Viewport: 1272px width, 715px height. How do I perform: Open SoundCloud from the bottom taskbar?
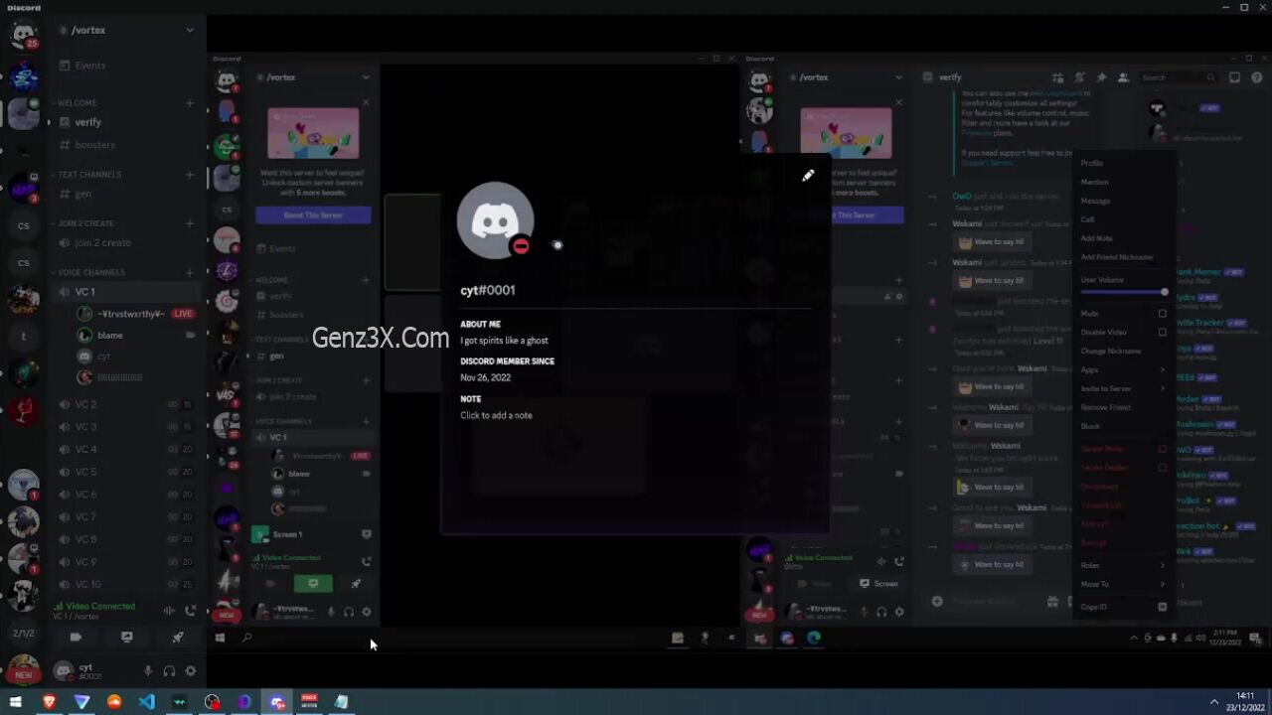(114, 702)
